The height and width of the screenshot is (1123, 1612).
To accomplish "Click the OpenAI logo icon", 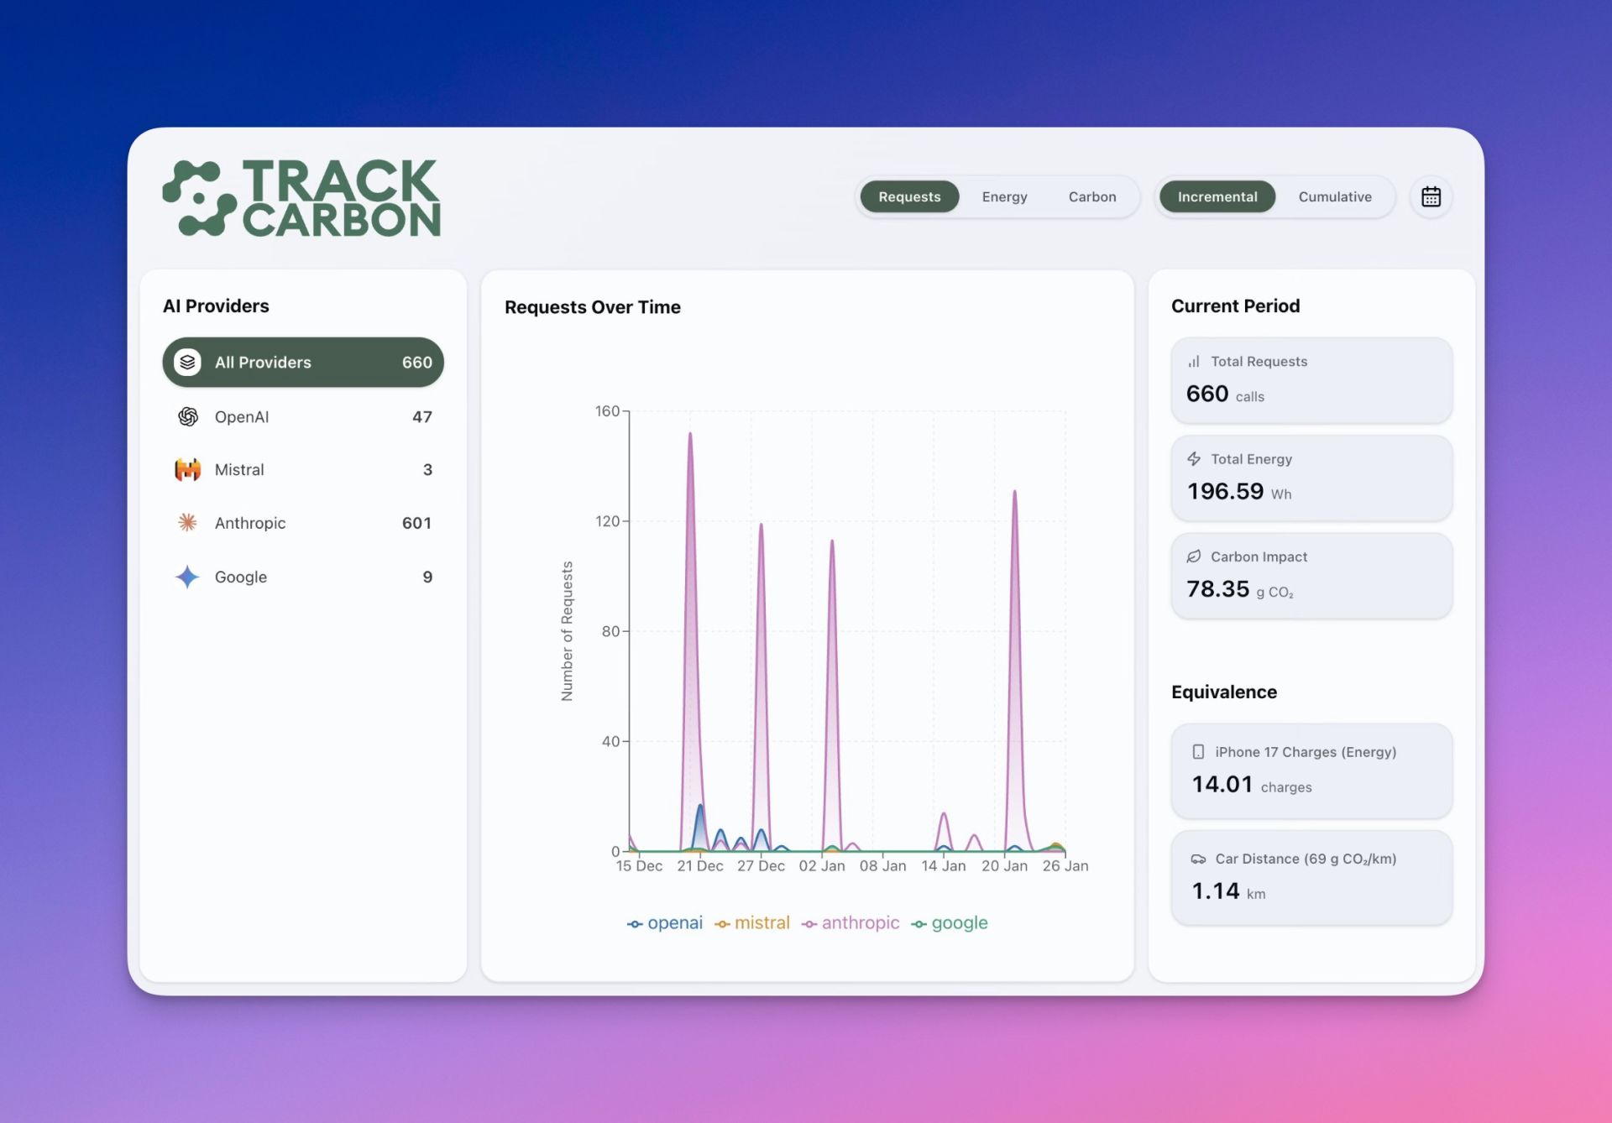I will pyautogui.click(x=188, y=416).
